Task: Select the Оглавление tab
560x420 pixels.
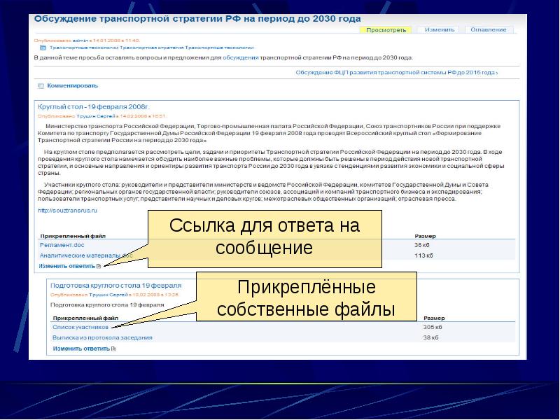Action: click(x=488, y=30)
